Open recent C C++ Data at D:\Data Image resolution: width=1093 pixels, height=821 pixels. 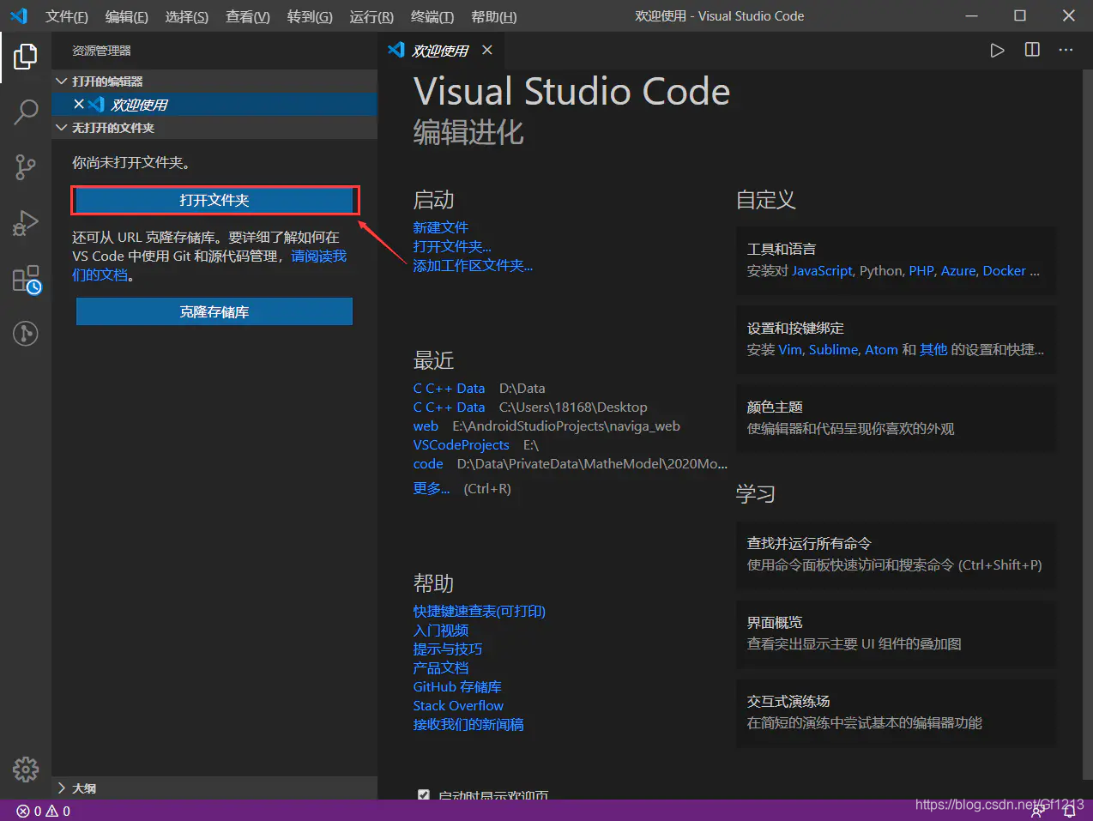449,389
